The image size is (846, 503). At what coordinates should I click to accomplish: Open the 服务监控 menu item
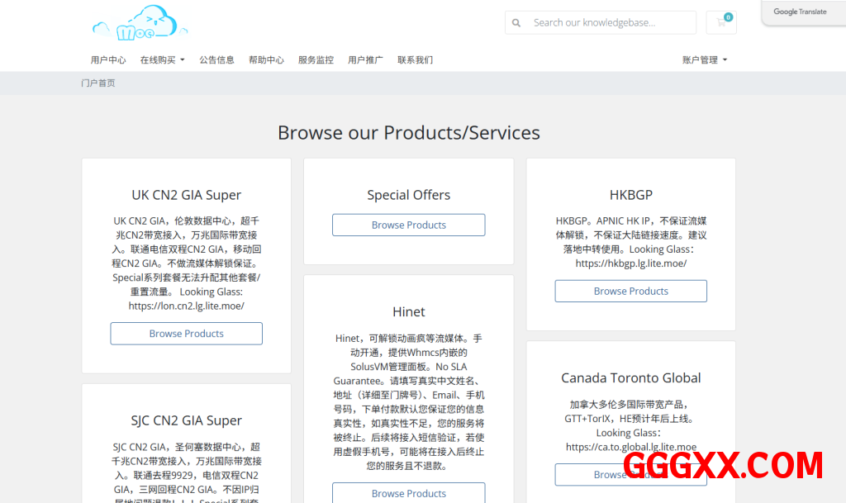pos(316,60)
